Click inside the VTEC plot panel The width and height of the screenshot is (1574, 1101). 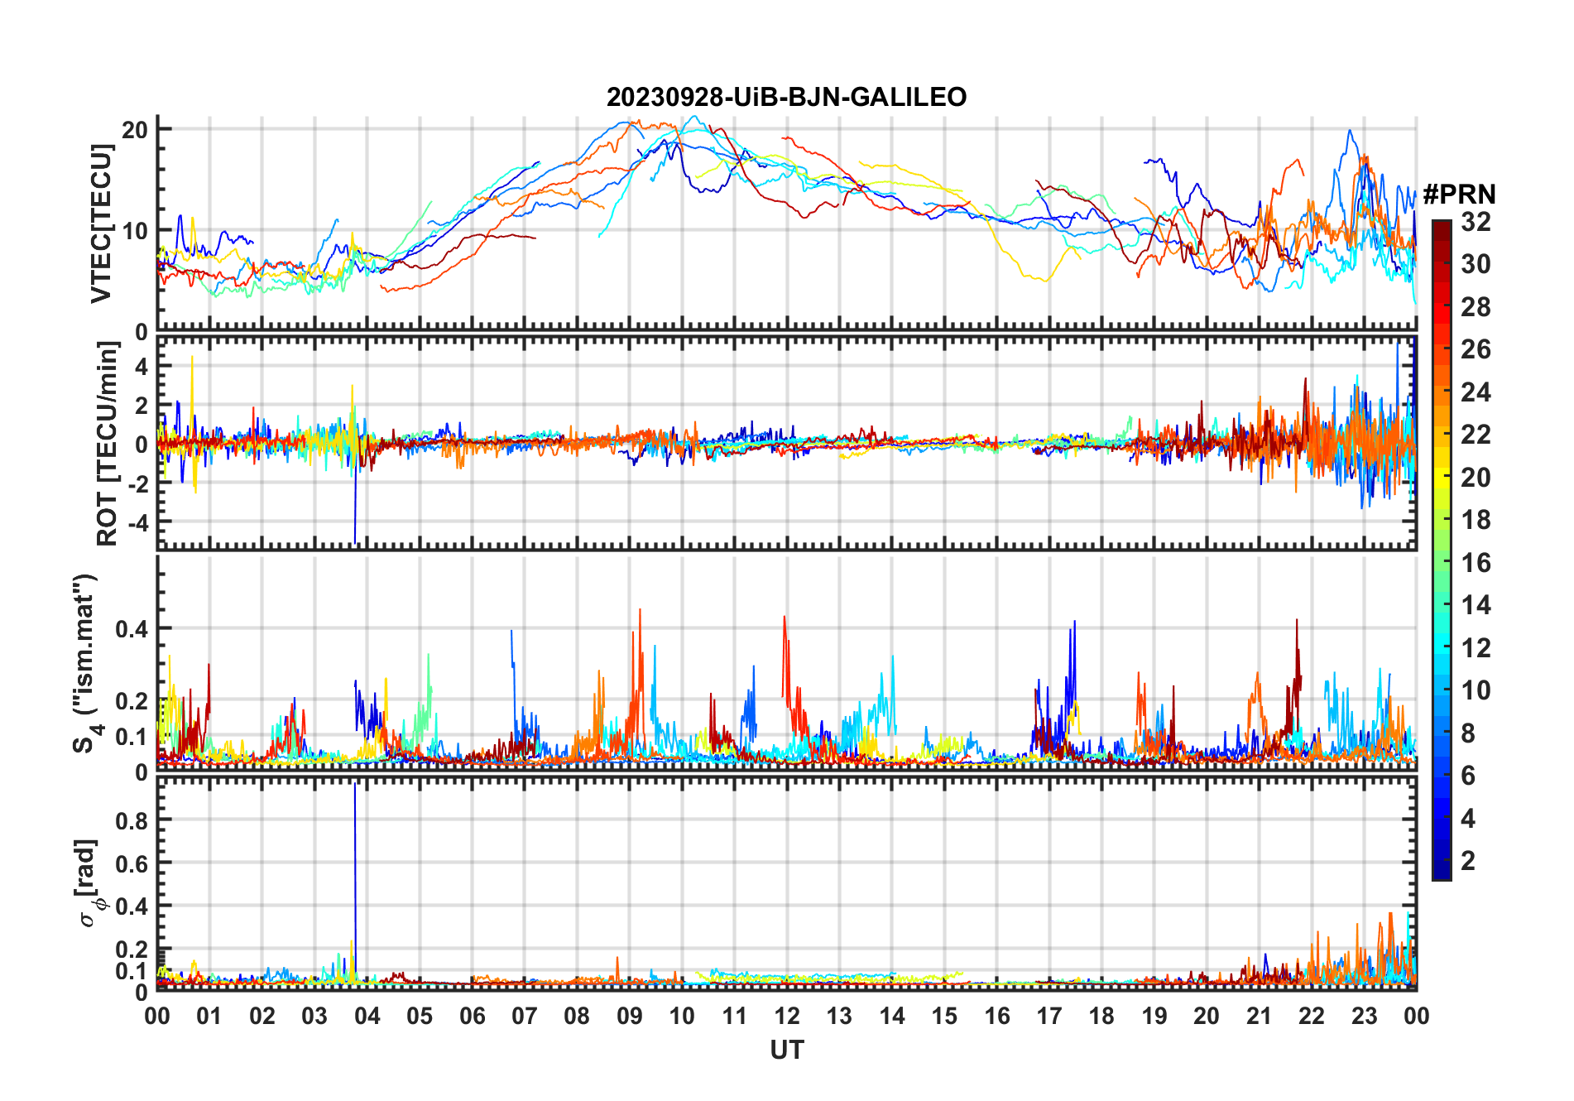click(x=786, y=224)
